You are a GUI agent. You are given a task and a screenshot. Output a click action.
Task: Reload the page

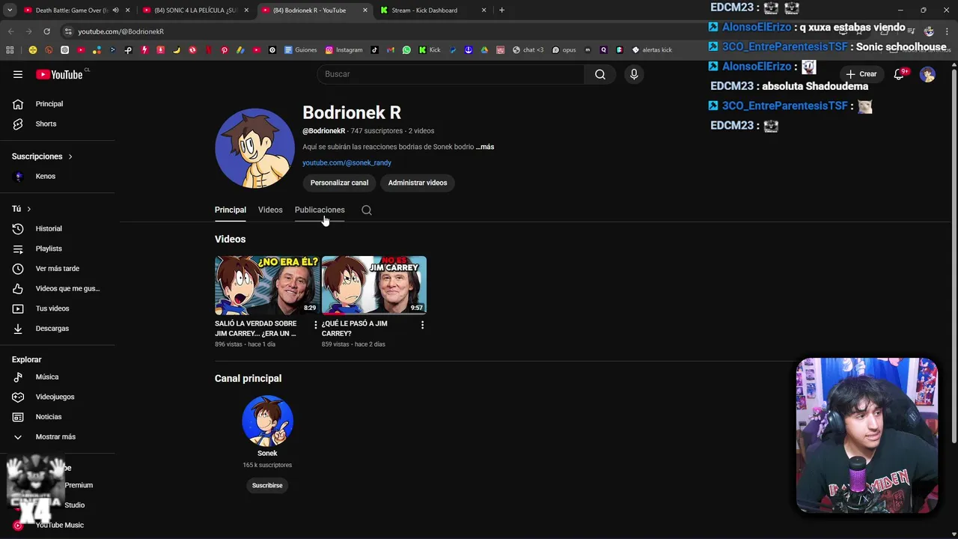pyautogui.click(x=46, y=31)
